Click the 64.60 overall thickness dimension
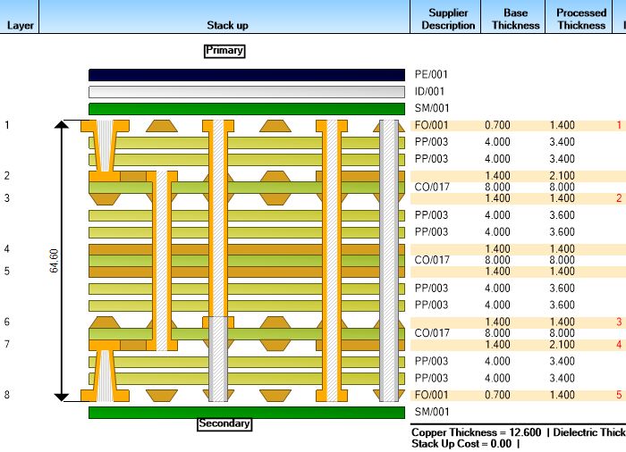The width and height of the screenshot is (626, 452). click(x=54, y=261)
